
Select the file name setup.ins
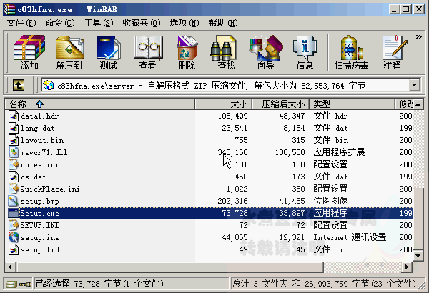(x=40, y=237)
